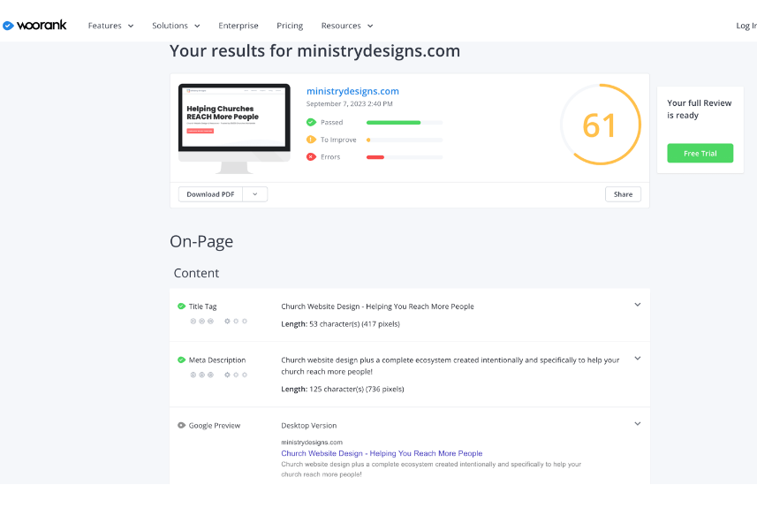Click the Title Tag green check icon

coord(182,307)
